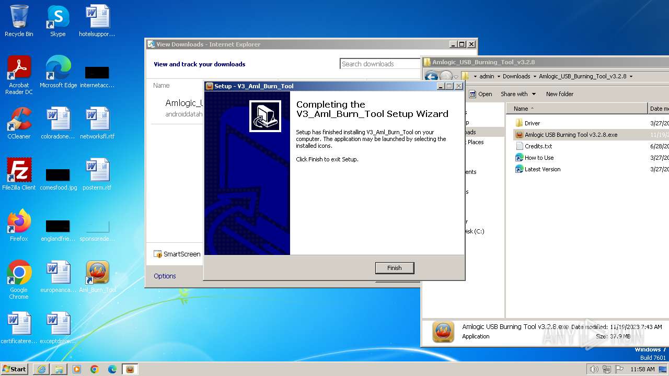Open certificatere document on desktop
The image size is (669, 376).
point(19,328)
